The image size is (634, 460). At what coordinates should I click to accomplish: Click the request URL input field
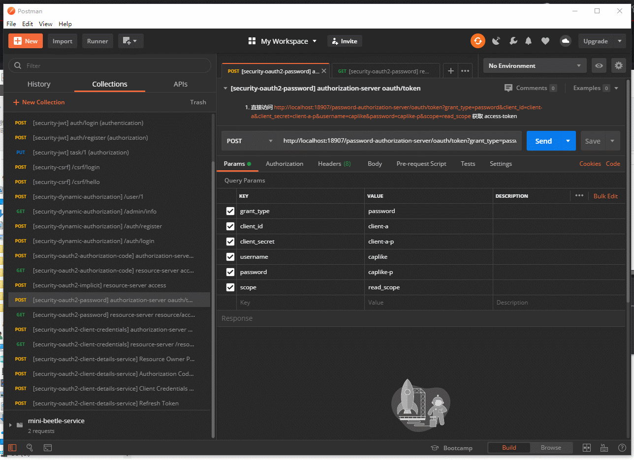[400, 141]
